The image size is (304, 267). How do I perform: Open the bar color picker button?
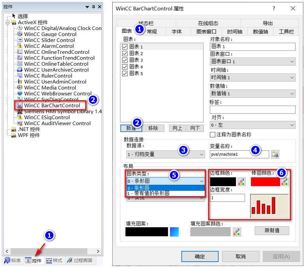[285, 182]
